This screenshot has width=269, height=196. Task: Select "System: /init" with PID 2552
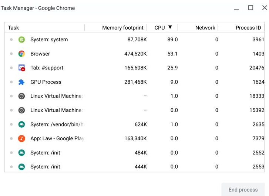tap(135, 152)
